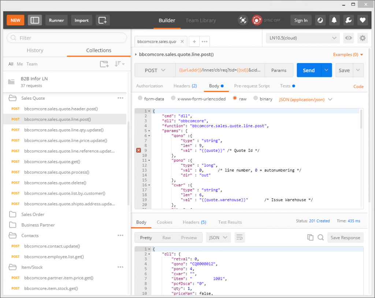Toggle environment quick look eye
Image resolution: width=375 pixels, height=298 pixels.
(349, 38)
